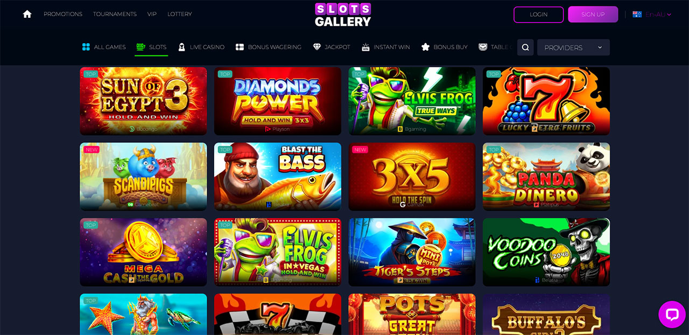The height and width of the screenshot is (335, 689).
Task: Switch to the Instant Win category
Action: tap(386, 47)
